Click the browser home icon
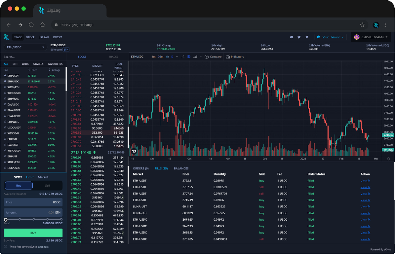This screenshot has width=395, height=254. (x=43, y=25)
